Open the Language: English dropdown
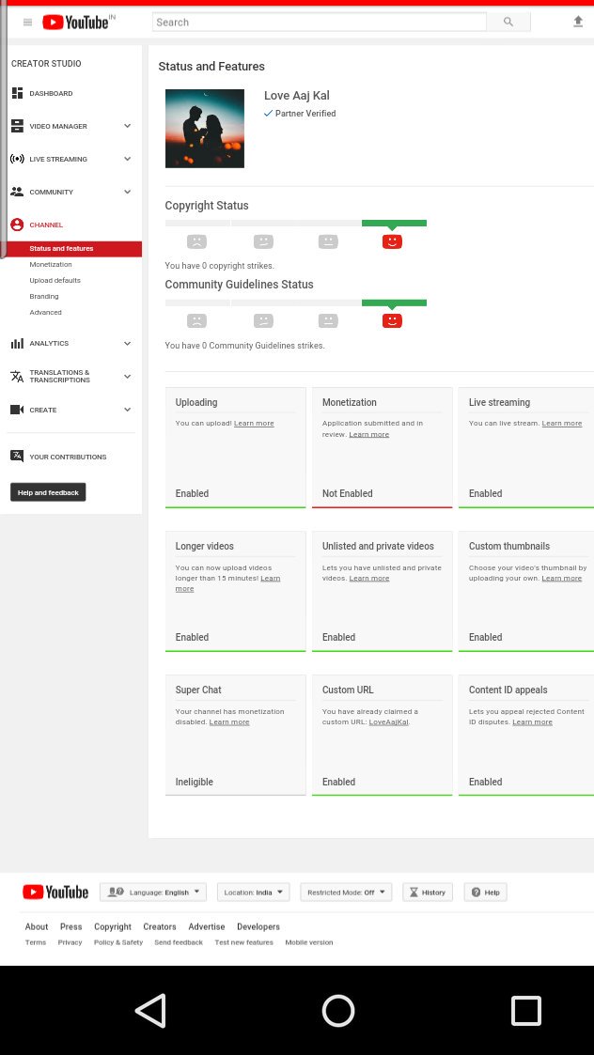Viewport: 594px width, 1055px height. tap(153, 892)
